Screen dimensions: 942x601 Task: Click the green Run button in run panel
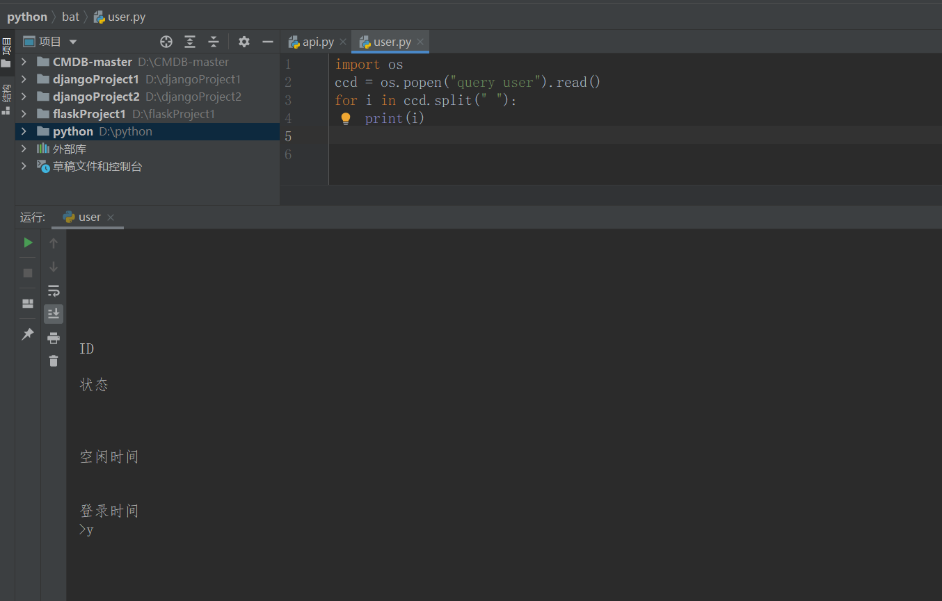click(28, 242)
